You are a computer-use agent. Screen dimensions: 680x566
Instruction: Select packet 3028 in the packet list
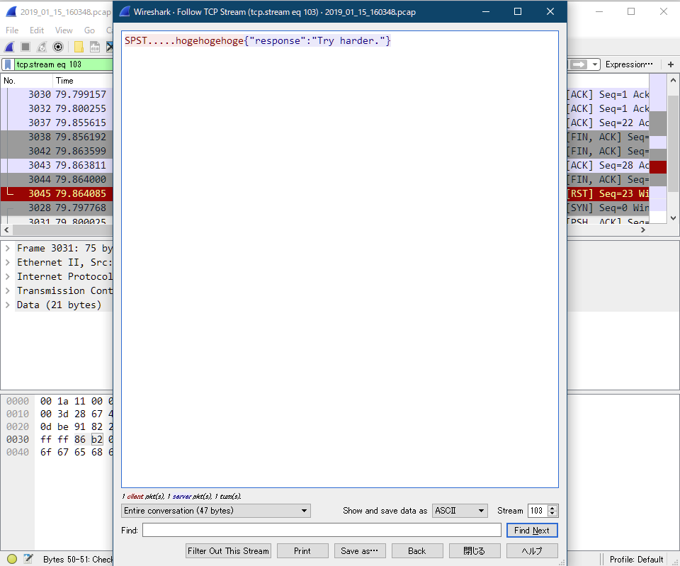57,208
